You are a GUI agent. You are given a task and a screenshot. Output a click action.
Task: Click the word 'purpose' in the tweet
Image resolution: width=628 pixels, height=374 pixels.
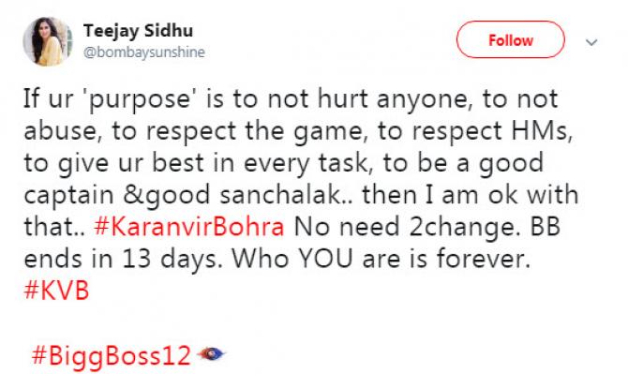140,99
